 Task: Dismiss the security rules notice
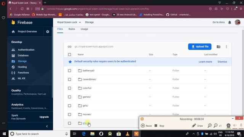(222, 62)
